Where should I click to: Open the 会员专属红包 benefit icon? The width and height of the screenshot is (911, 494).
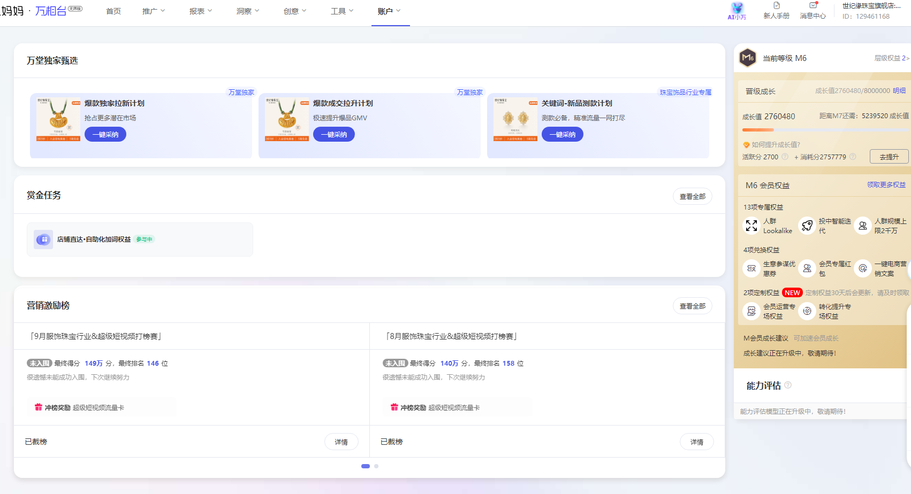coord(807,268)
